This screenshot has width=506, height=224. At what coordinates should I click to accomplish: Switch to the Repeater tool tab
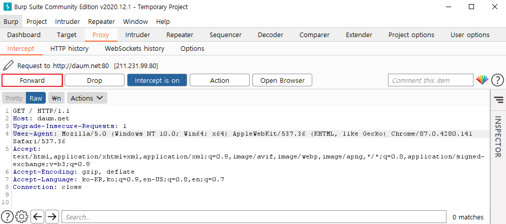(x=180, y=35)
